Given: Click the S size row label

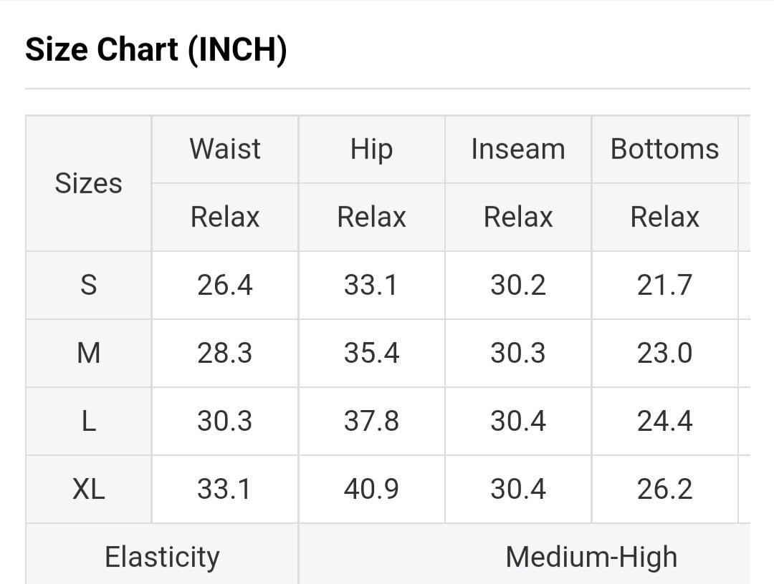Looking at the screenshot, I should tap(88, 285).
